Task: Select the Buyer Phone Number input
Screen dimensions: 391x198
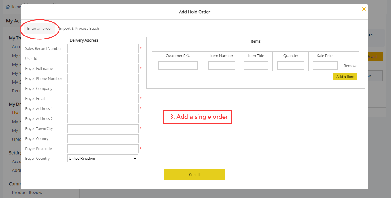Action: (103, 79)
